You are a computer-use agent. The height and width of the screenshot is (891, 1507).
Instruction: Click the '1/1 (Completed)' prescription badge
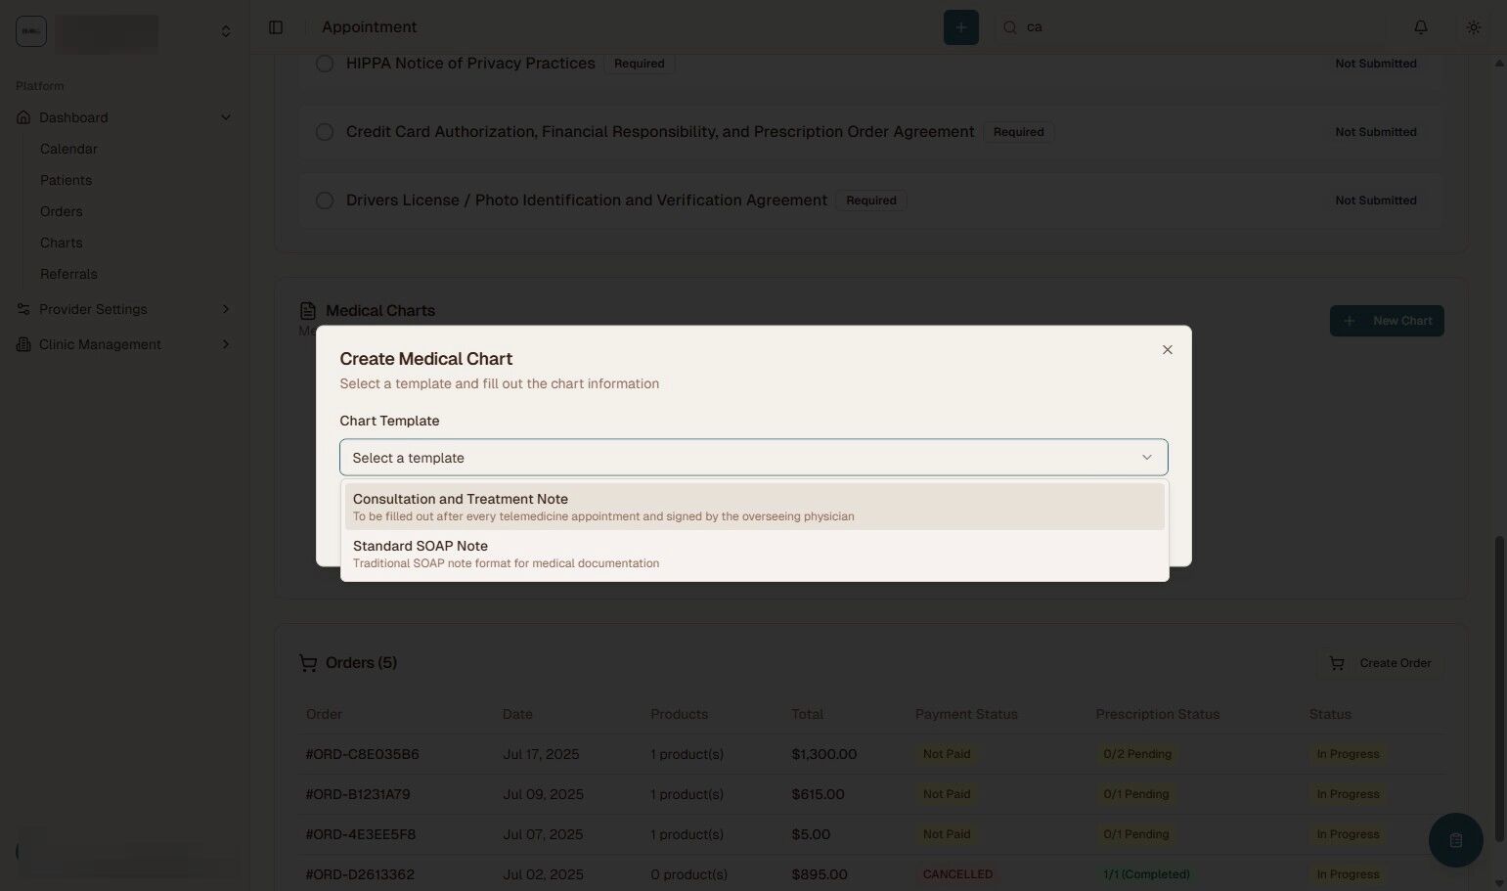[x=1146, y=874]
